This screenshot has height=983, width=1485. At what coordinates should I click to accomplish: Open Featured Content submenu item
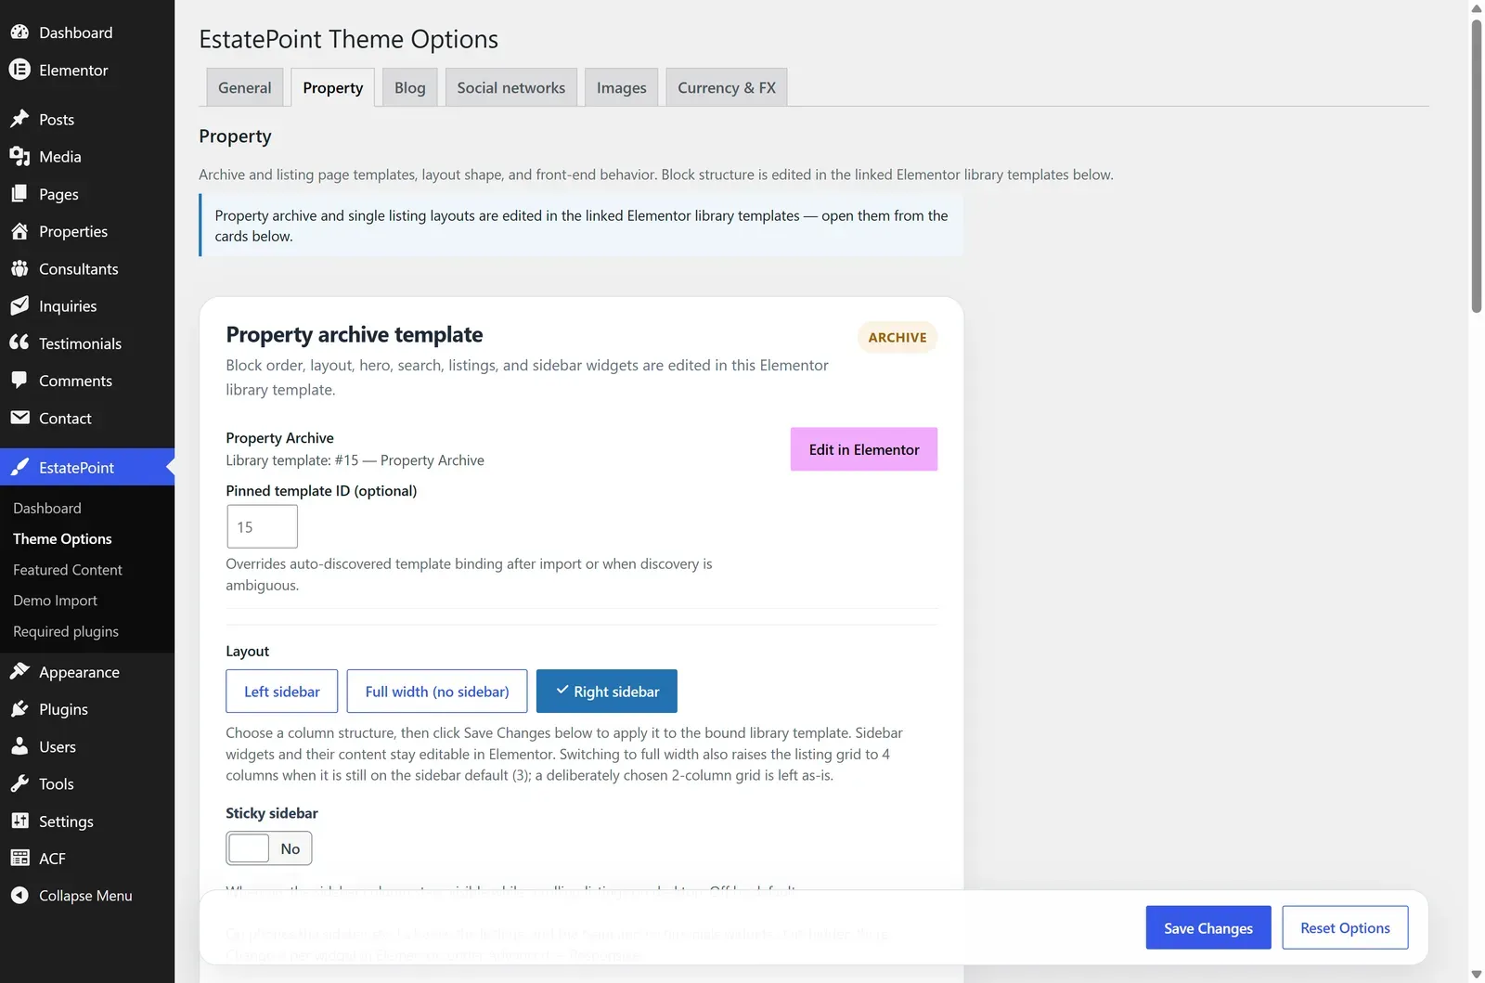tap(68, 570)
